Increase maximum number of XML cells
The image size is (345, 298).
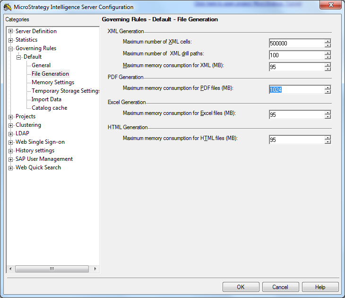pos(328,41)
